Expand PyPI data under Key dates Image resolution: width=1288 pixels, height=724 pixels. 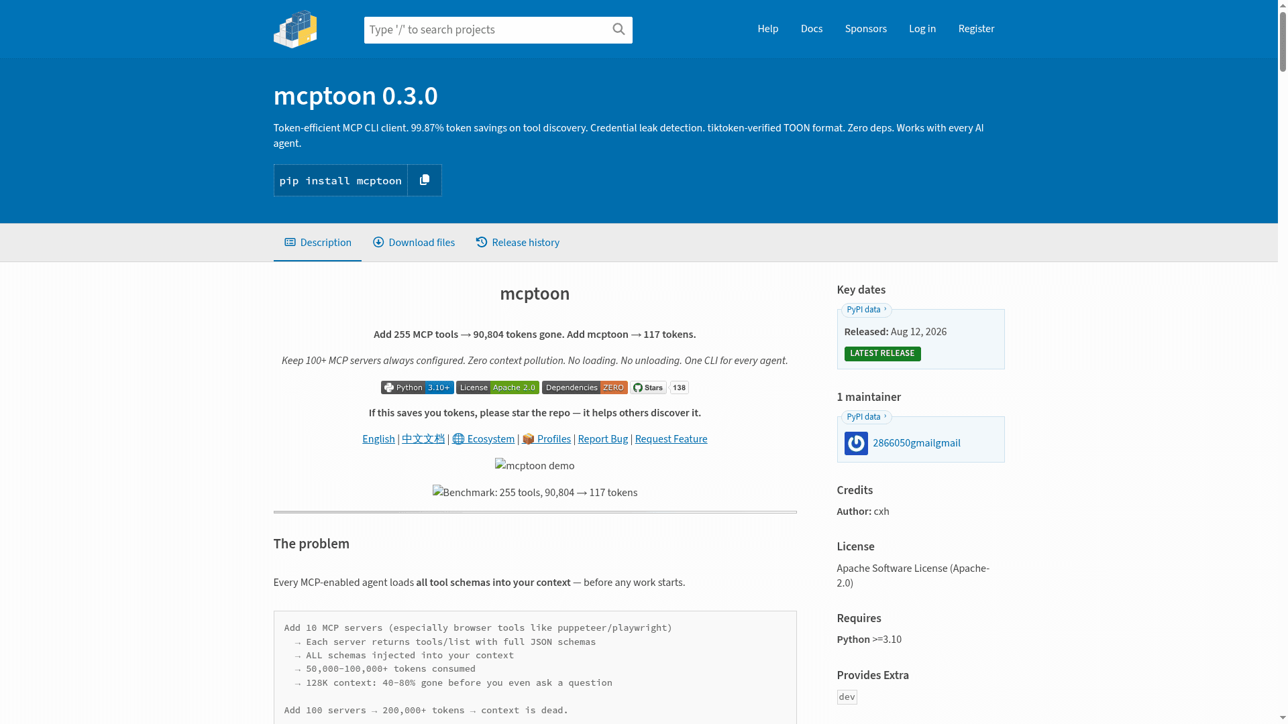click(x=867, y=310)
